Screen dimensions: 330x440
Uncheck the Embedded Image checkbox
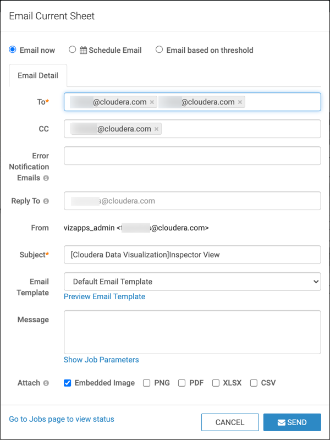68,383
